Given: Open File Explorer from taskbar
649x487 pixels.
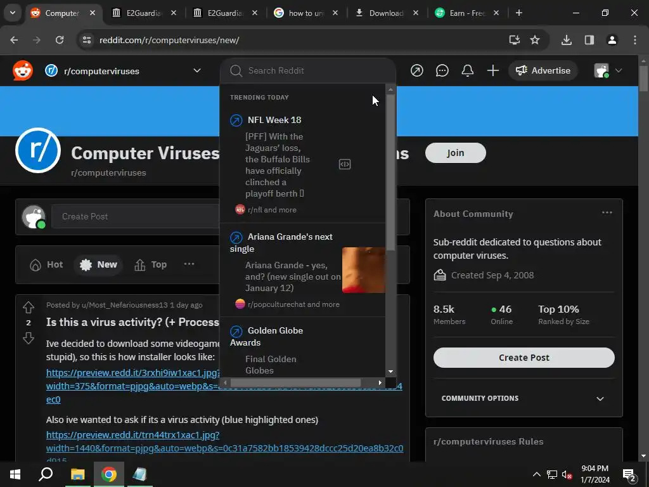Looking at the screenshot, I should tap(77, 474).
